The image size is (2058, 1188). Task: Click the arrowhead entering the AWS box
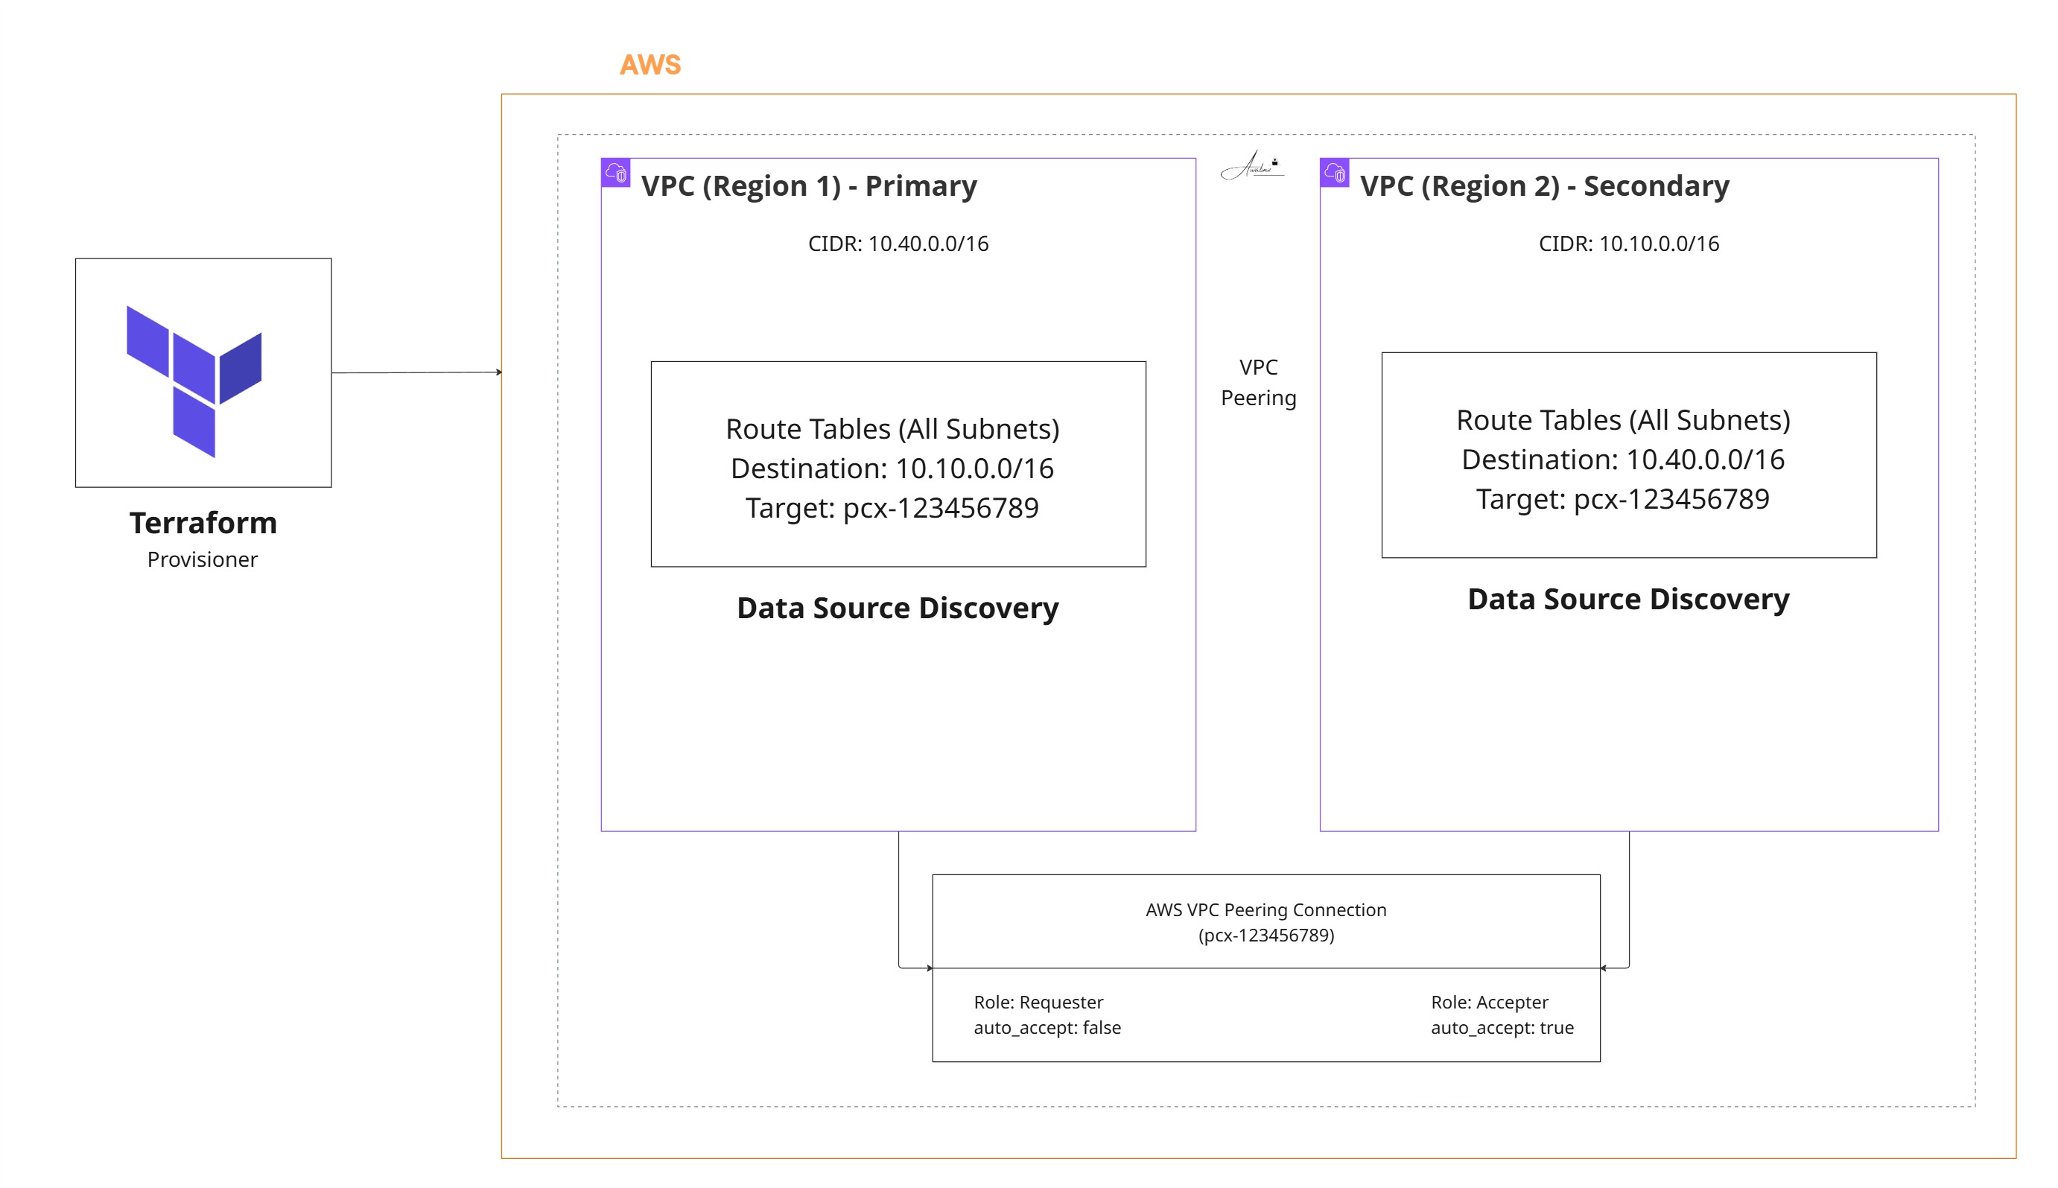coord(499,372)
